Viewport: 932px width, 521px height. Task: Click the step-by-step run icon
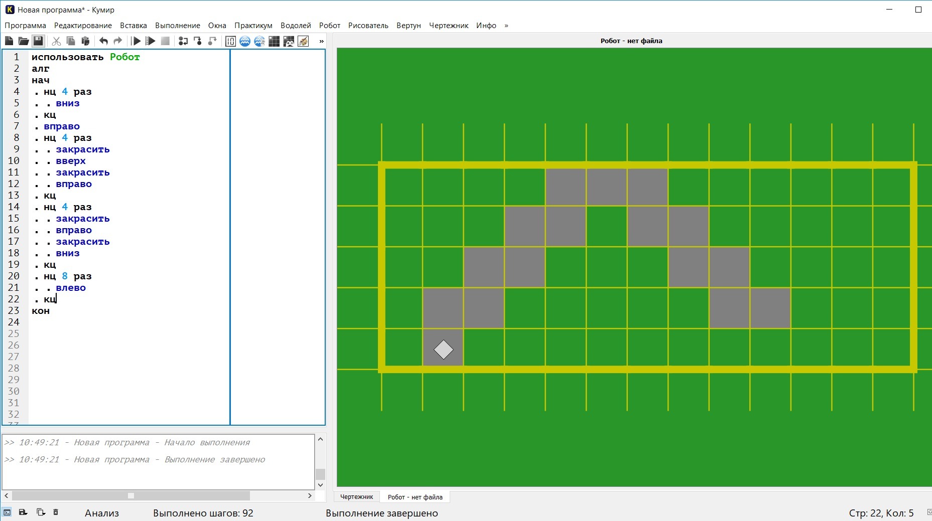[x=150, y=41]
